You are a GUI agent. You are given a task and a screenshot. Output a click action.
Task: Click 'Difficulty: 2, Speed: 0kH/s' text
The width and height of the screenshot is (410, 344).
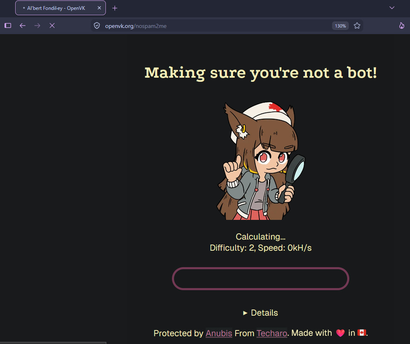pos(261,248)
